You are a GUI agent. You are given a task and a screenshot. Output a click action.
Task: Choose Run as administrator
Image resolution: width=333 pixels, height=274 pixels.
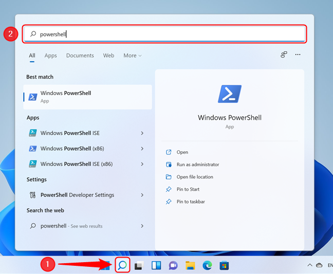tap(198, 165)
